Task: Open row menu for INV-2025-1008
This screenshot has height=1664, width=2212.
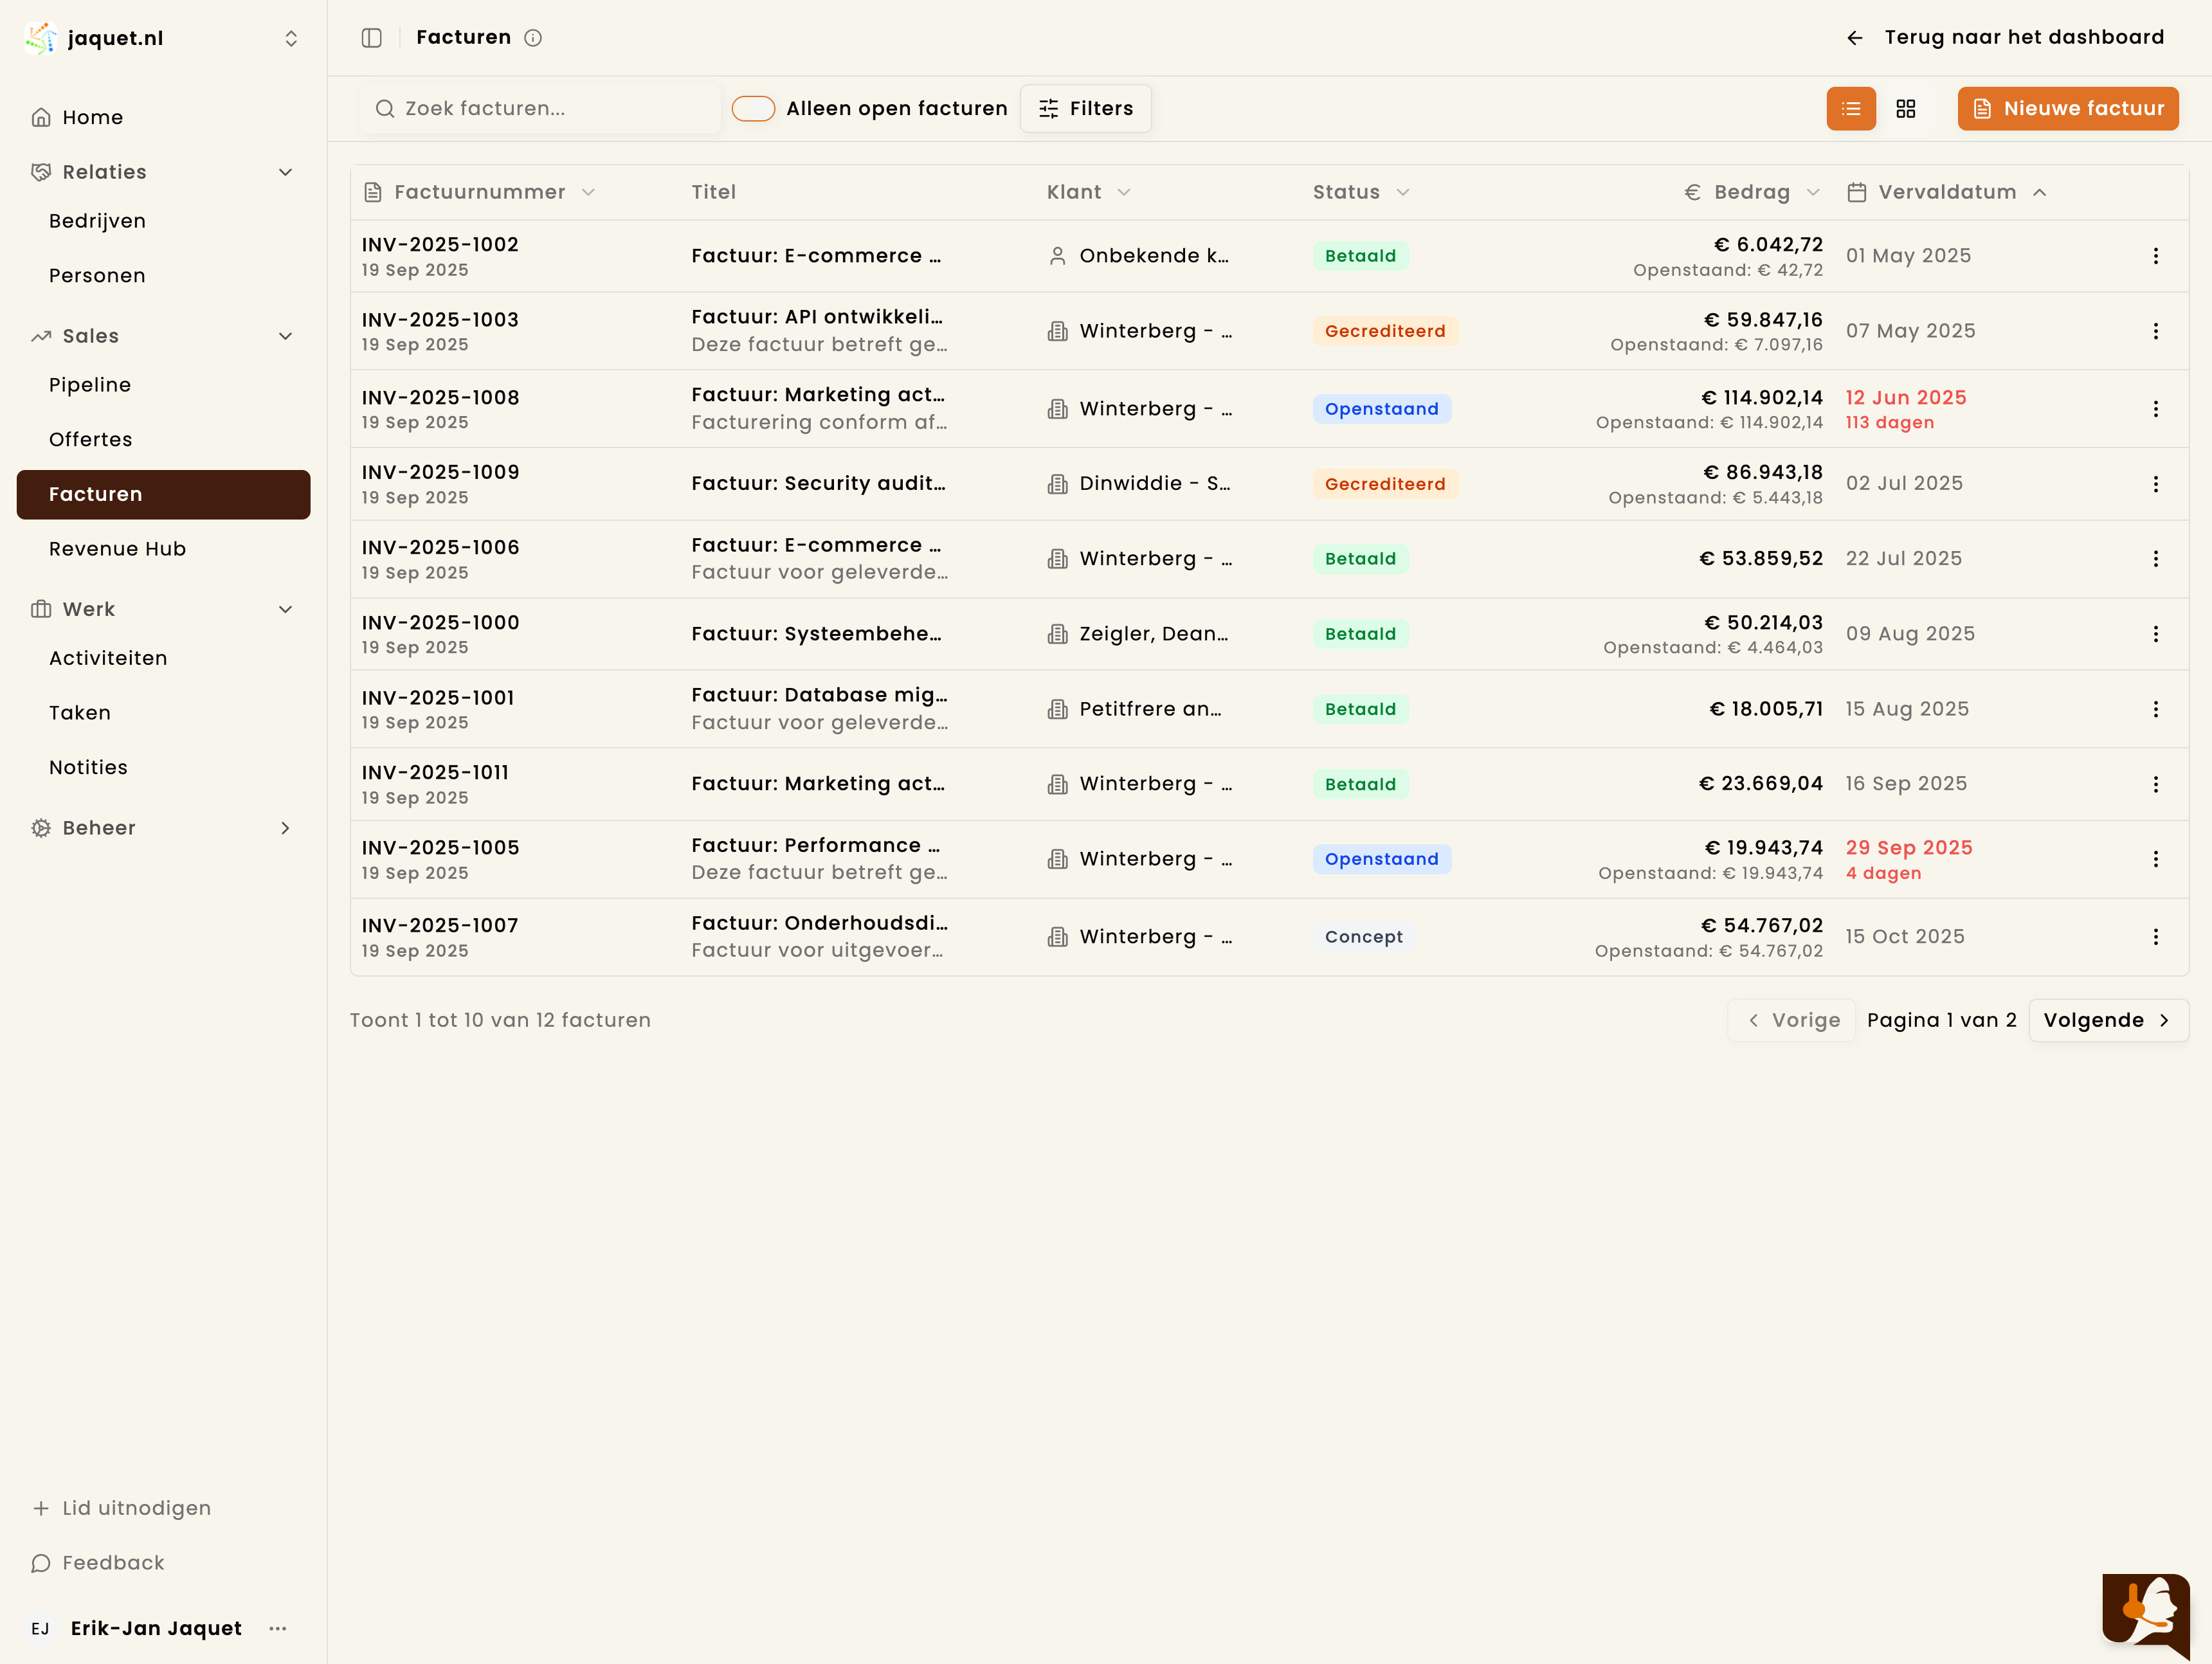Action: tap(2155, 409)
